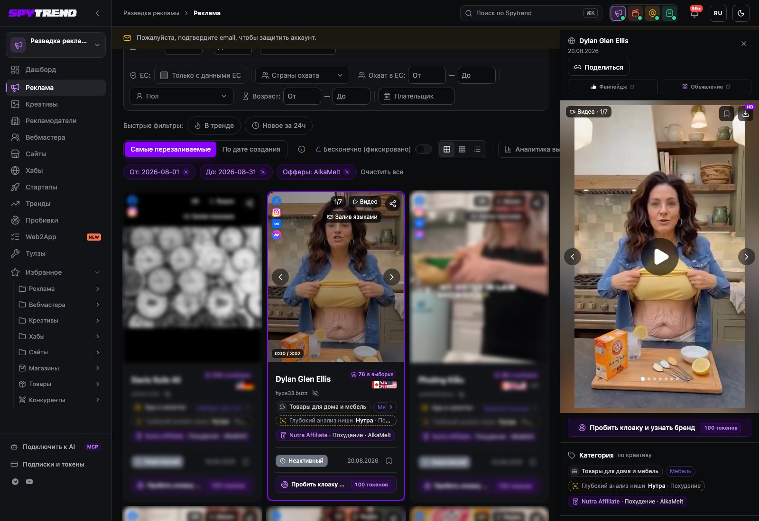Toggle hidden eye icon next to hype33.buzz

[315, 393]
